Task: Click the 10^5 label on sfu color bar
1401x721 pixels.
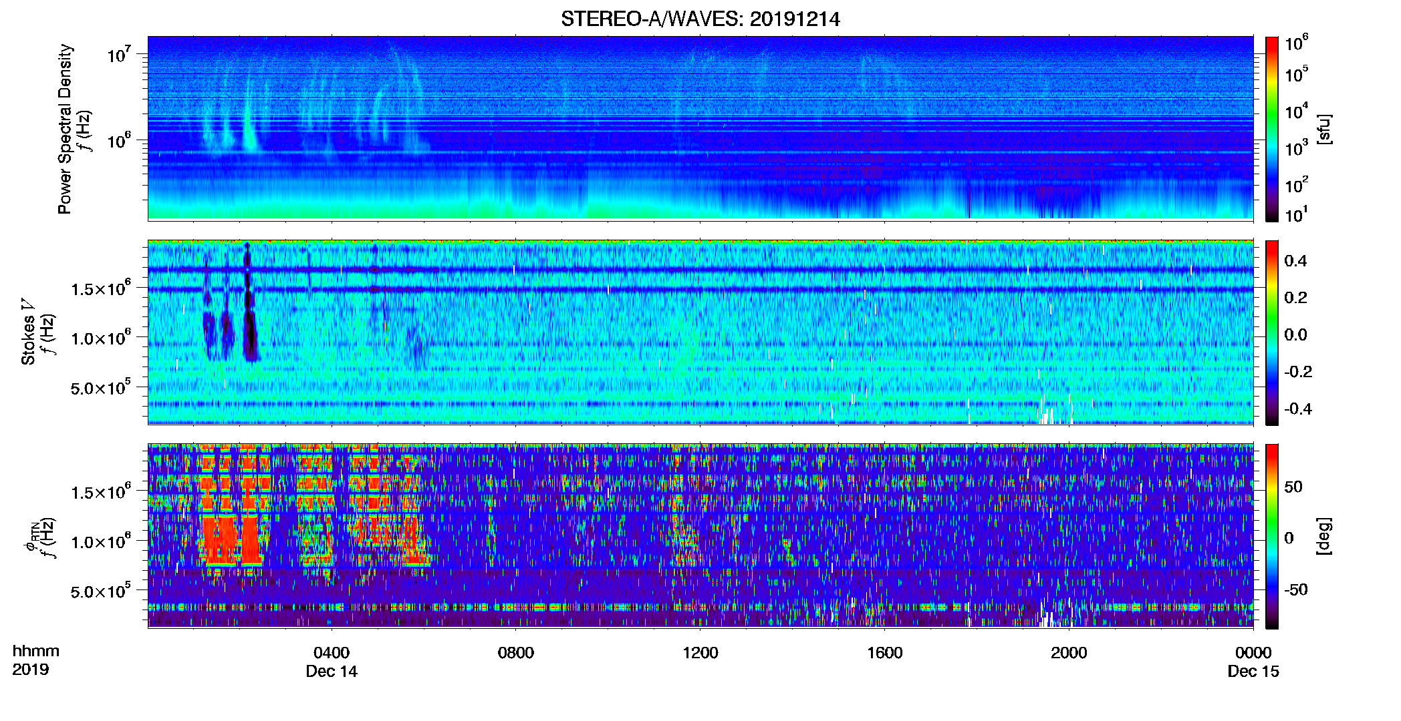Action: click(x=1296, y=75)
